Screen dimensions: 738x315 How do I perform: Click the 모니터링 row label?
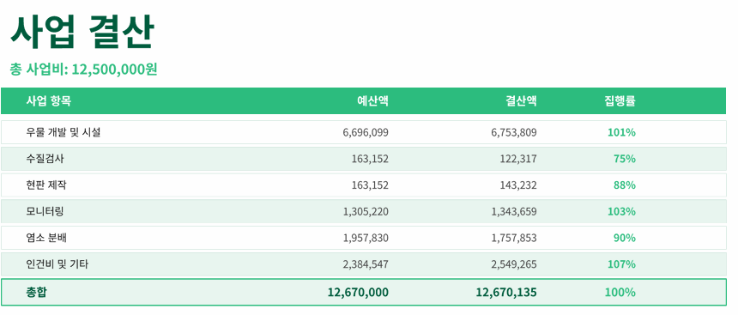[x=45, y=211]
